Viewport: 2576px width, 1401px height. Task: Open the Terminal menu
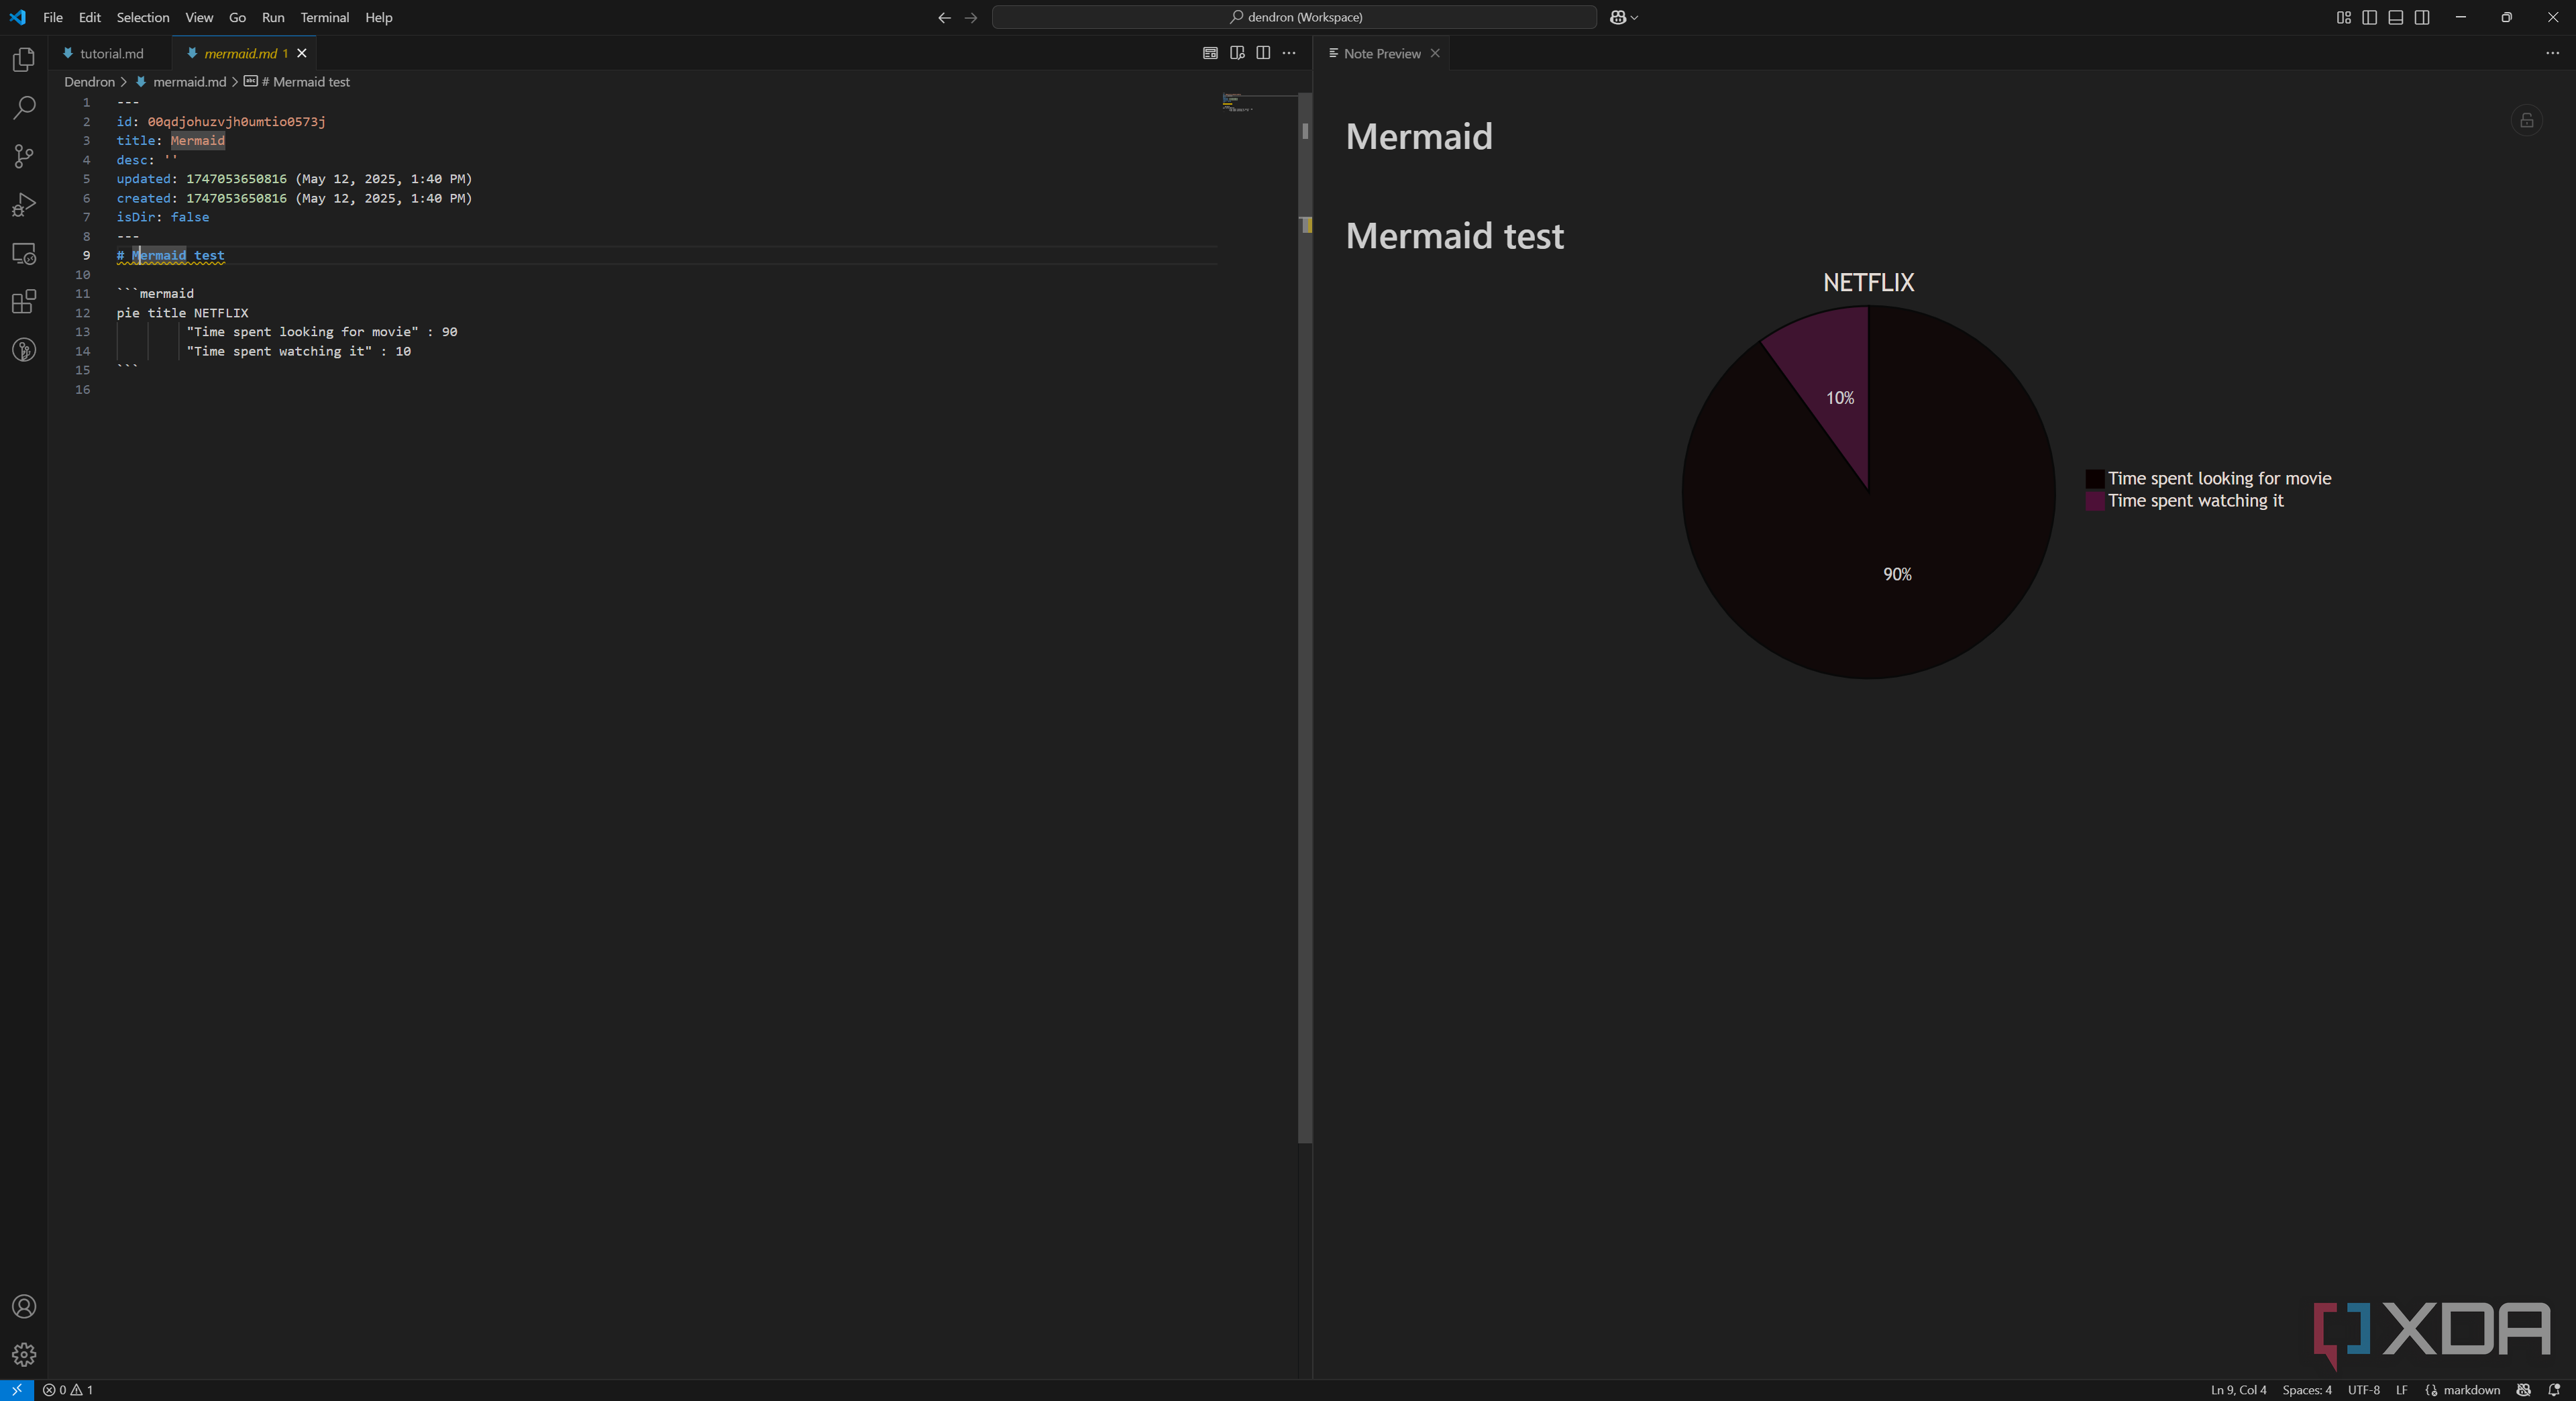324,17
